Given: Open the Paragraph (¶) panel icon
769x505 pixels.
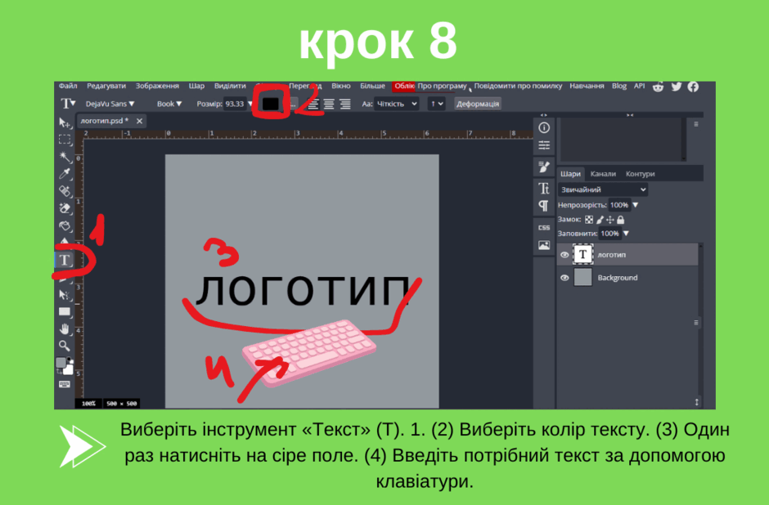Looking at the screenshot, I should coord(544,206).
